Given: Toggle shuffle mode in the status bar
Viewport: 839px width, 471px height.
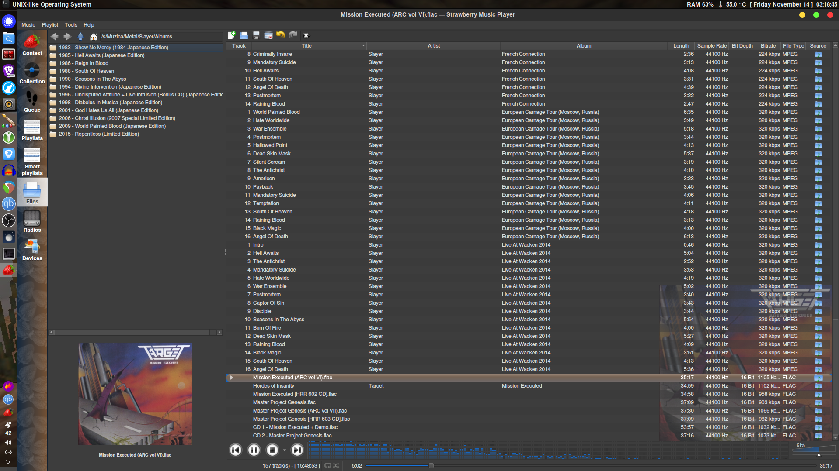Looking at the screenshot, I should [336, 466].
